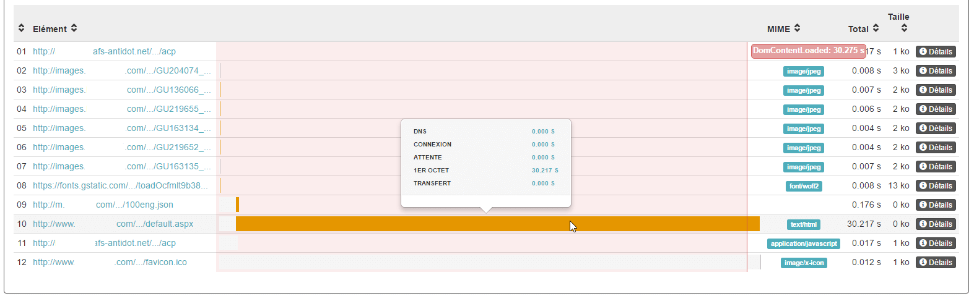Click the image/jpeg badge in row 04

coord(804,109)
